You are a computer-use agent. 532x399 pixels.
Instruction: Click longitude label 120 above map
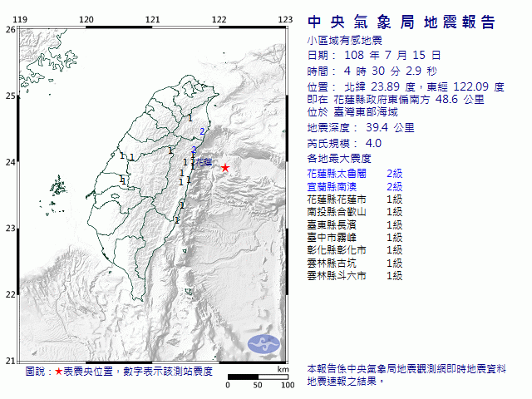86,20
